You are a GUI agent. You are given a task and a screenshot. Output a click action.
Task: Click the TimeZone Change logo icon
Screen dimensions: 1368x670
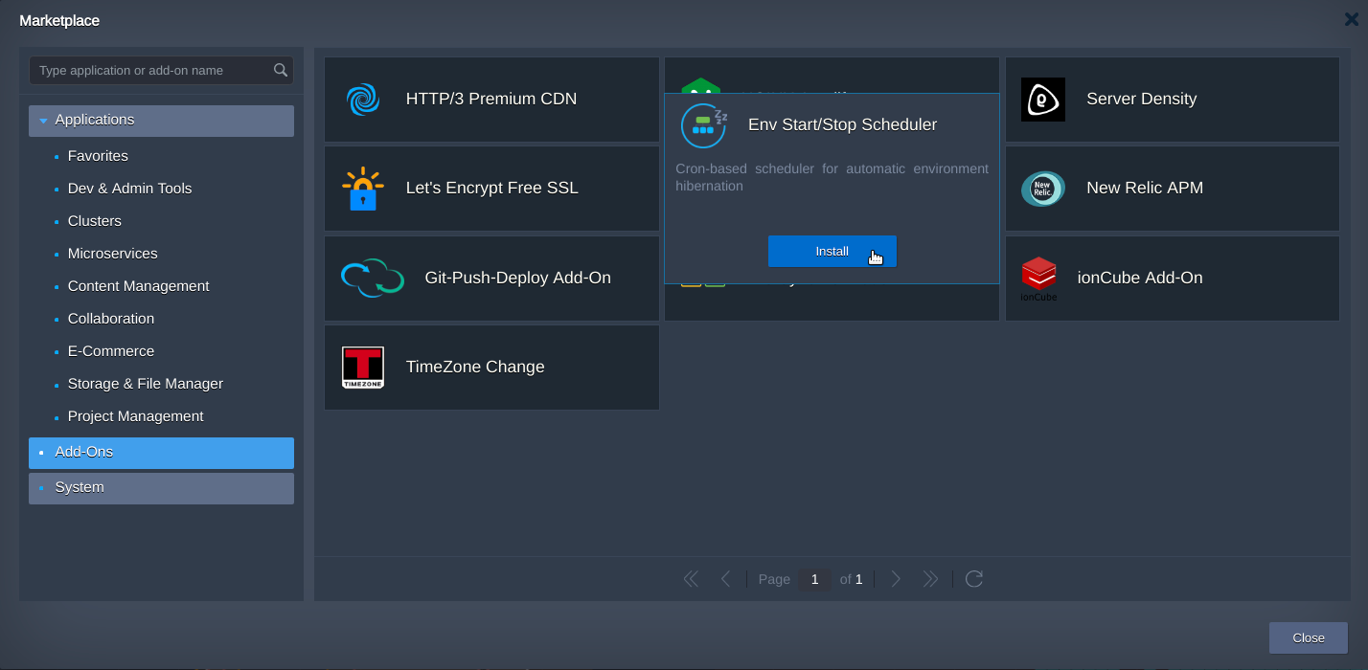(363, 368)
